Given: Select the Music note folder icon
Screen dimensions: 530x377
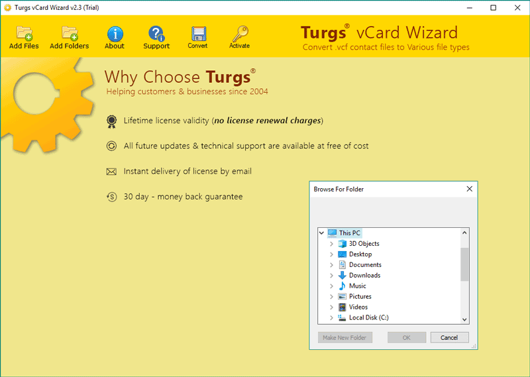Looking at the screenshot, I should tap(342, 286).
